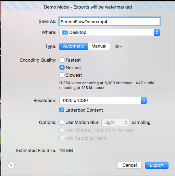Uncheck Letterbox Content

62,110
